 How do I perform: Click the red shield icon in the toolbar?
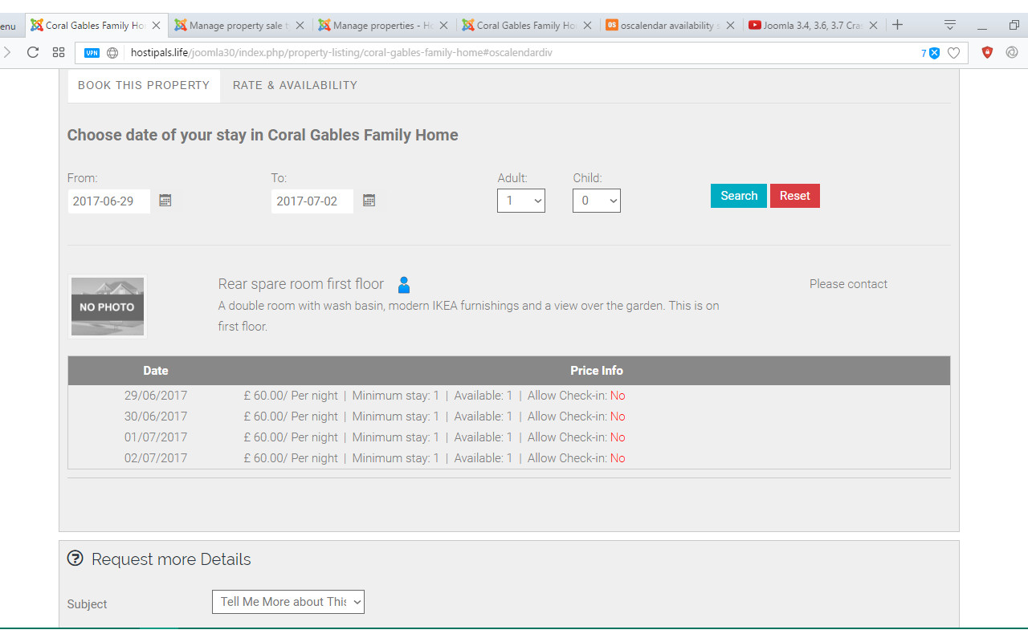coord(988,53)
